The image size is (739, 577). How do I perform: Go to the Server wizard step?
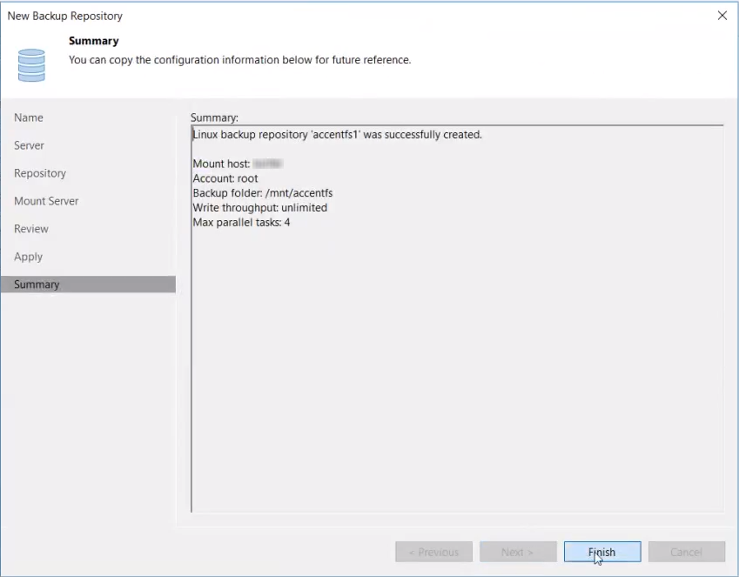[x=29, y=145]
